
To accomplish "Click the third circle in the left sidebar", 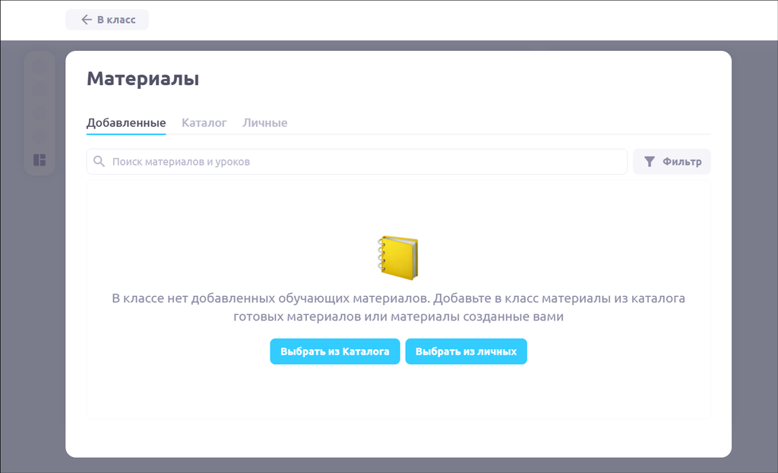I will pos(40,114).
